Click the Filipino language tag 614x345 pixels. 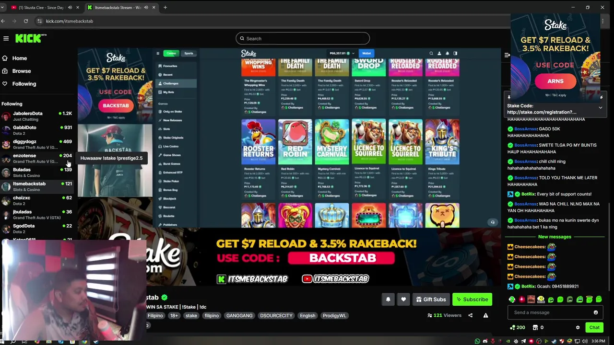155,316
